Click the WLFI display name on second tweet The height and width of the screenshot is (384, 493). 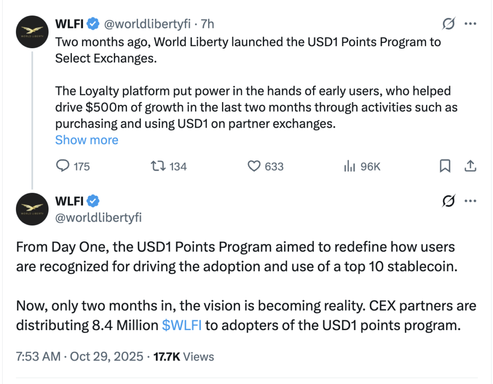point(71,201)
